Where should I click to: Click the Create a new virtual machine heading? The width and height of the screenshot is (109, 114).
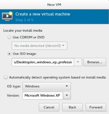(43, 14)
